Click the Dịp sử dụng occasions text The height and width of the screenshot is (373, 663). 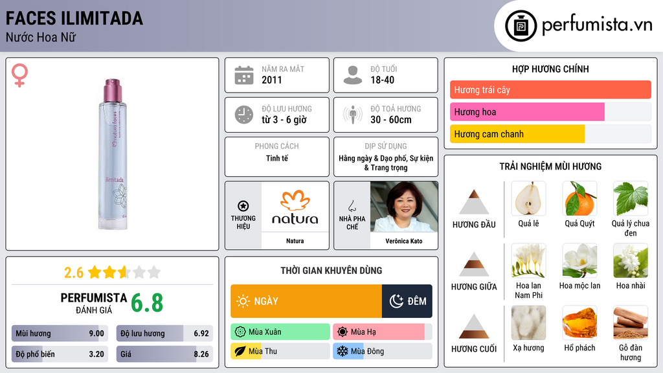pyautogui.click(x=386, y=163)
